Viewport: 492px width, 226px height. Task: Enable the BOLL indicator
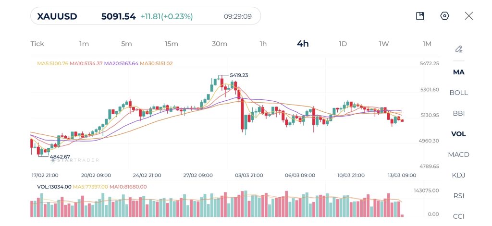coord(459,93)
